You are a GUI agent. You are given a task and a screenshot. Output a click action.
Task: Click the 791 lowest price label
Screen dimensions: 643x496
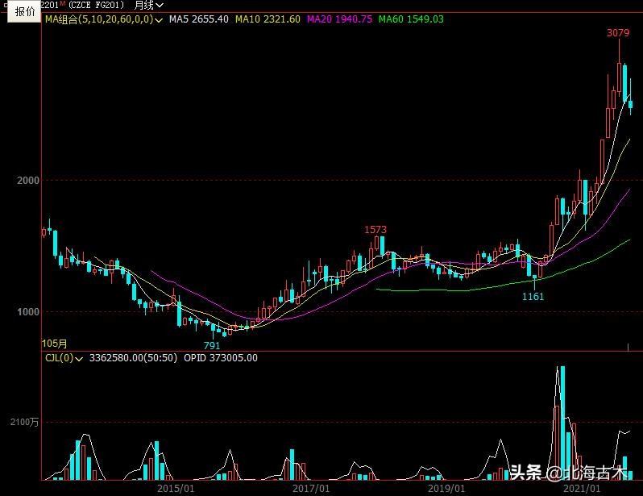tap(212, 346)
